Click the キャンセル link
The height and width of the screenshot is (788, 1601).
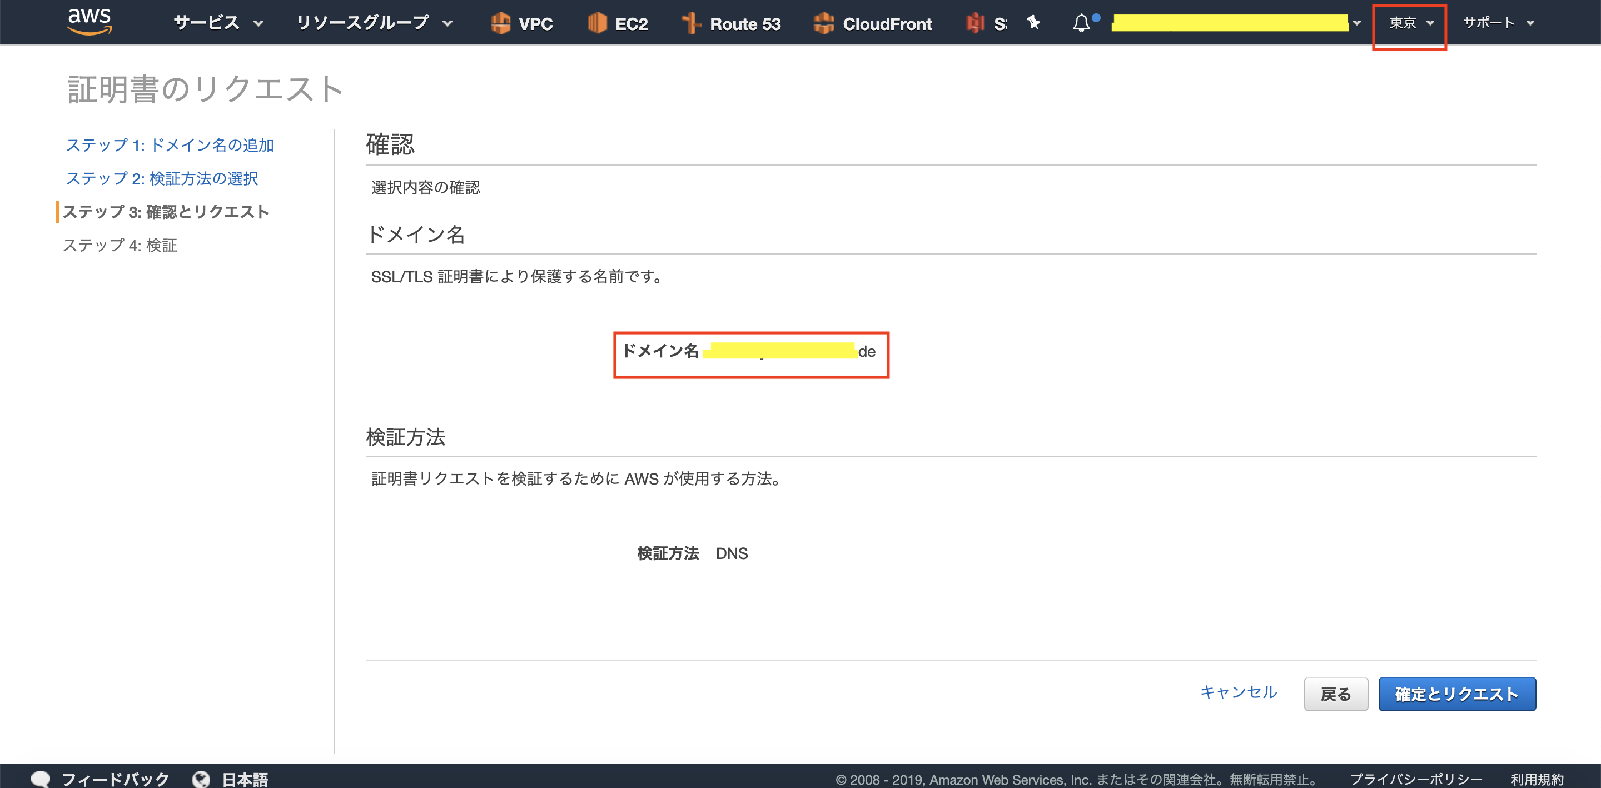[1238, 692]
